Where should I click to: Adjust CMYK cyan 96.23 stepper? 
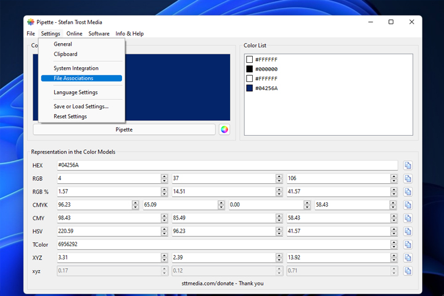tap(135, 205)
